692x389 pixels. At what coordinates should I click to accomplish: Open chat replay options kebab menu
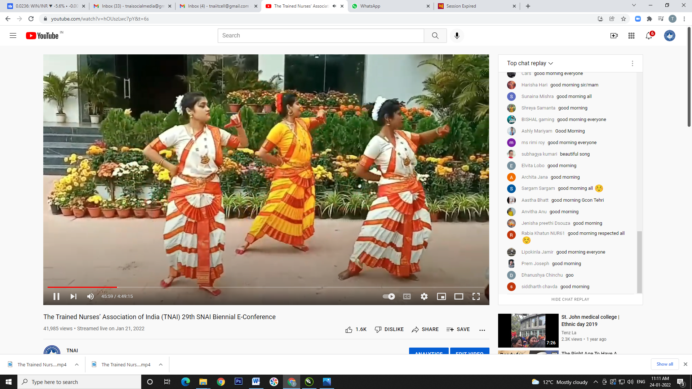click(632, 63)
